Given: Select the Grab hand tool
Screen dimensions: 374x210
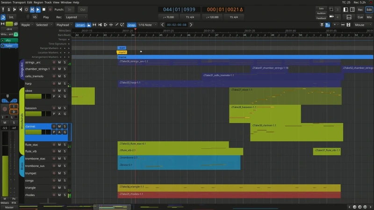Looking at the screenshot, I should click(89, 25).
